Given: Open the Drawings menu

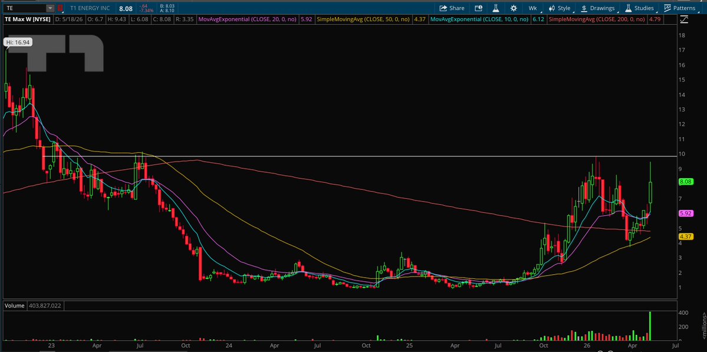Looking at the screenshot, I should (x=598, y=8).
